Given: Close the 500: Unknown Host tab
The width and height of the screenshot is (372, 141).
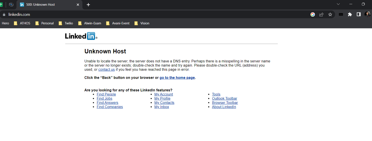Looking at the screenshot, I should [x=78, y=5].
